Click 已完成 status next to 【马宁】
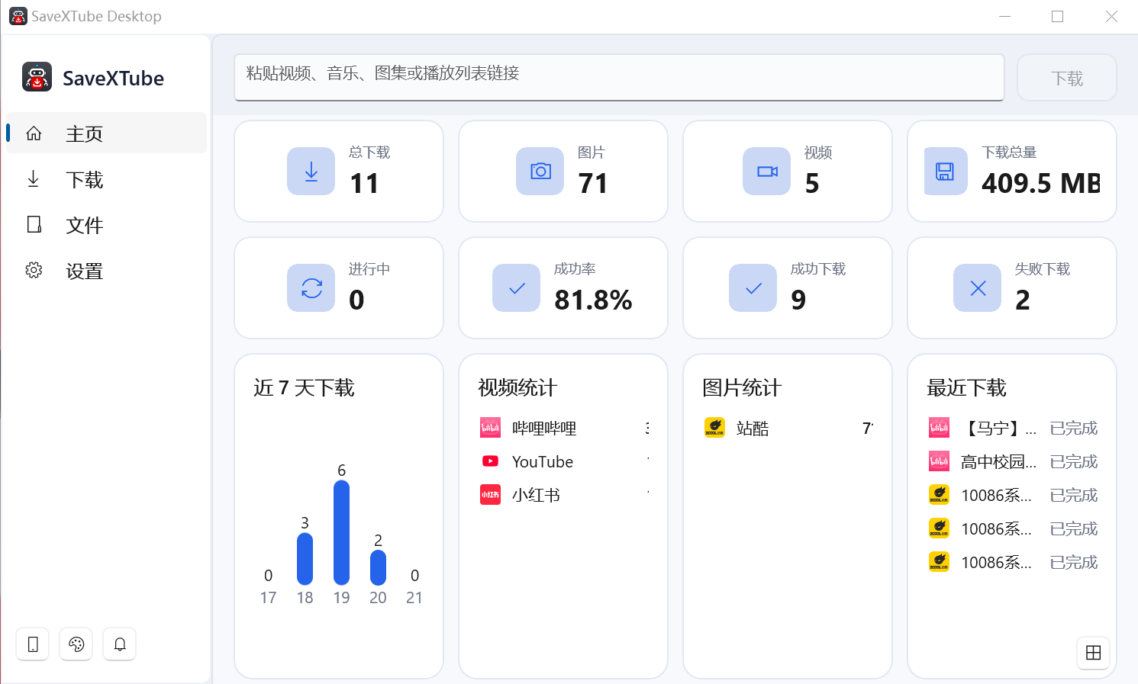The height and width of the screenshot is (684, 1138). [x=1073, y=428]
